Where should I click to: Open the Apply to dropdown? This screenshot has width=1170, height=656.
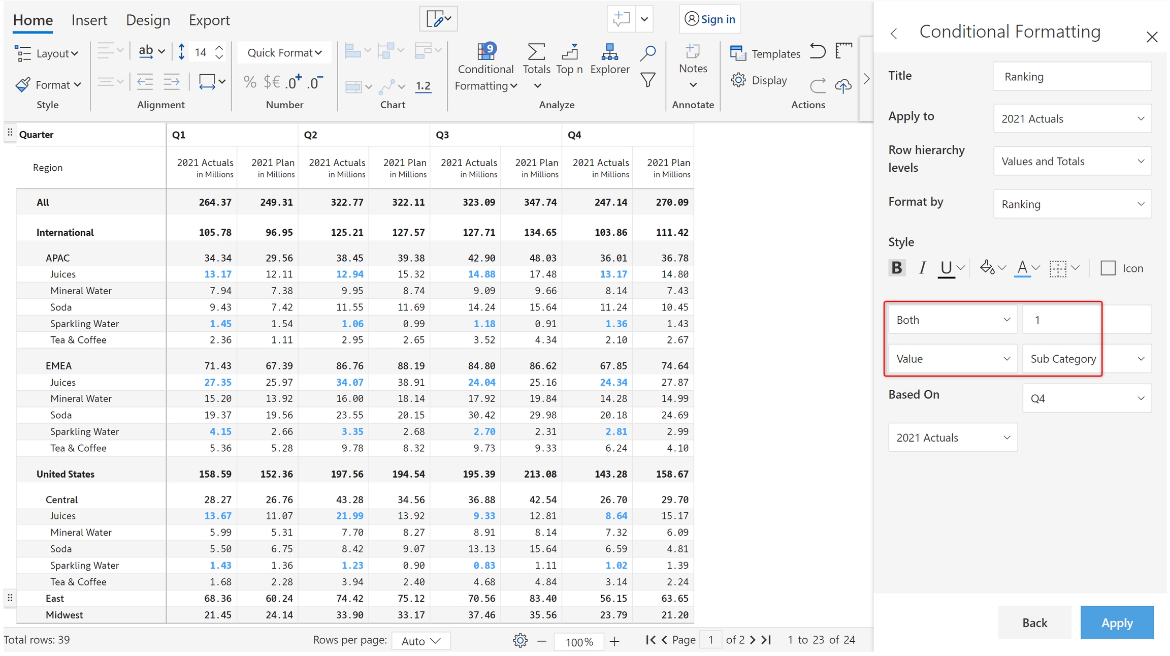click(1072, 119)
